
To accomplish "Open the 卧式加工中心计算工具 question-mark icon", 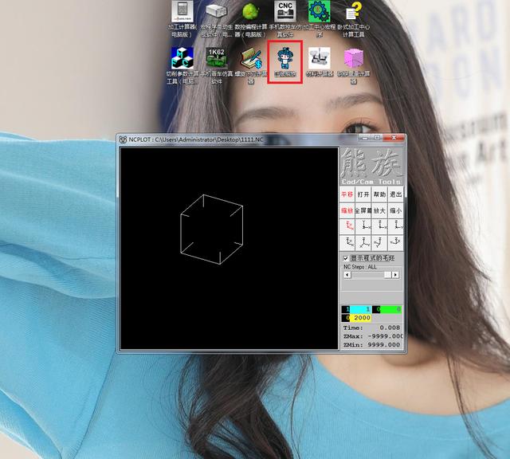I will 353,18.
